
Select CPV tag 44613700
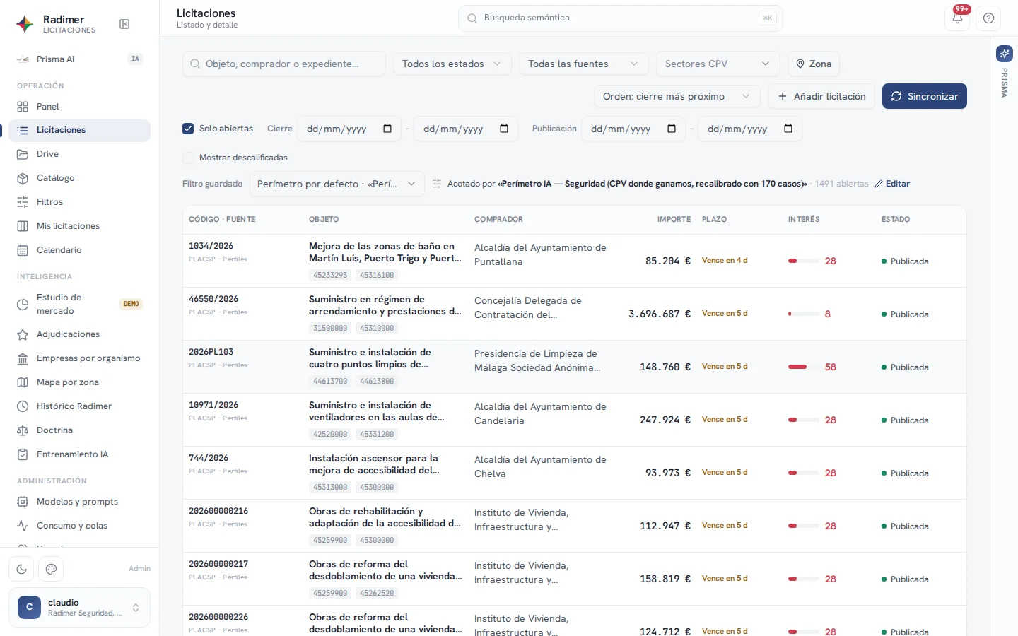(330, 382)
